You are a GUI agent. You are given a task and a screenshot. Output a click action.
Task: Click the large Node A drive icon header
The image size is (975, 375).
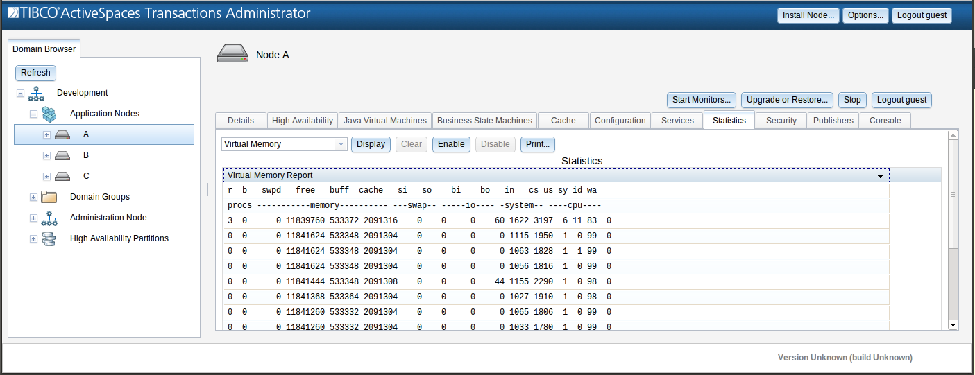pos(232,54)
